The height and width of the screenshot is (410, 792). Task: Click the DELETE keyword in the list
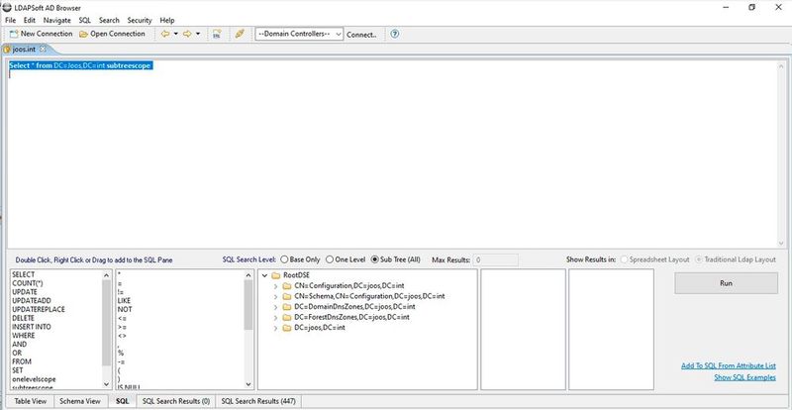pyautogui.click(x=23, y=318)
